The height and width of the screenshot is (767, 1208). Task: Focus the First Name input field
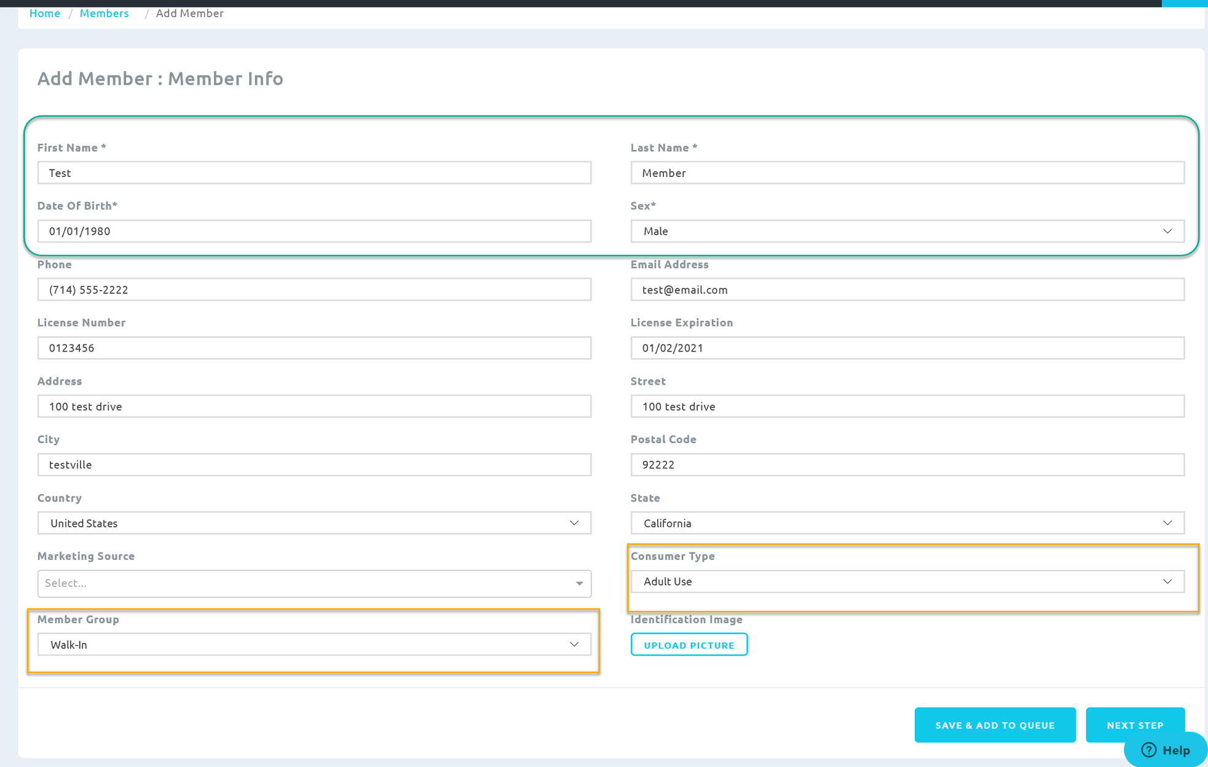pyautogui.click(x=314, y=173)
